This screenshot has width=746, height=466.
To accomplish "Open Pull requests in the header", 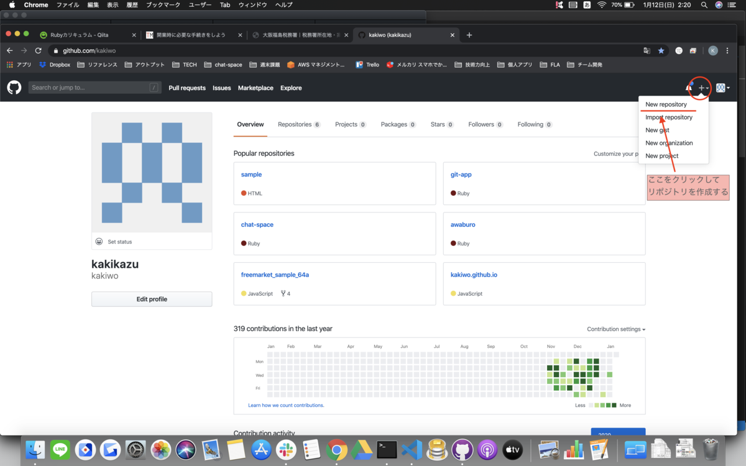I will pos(187,88).
